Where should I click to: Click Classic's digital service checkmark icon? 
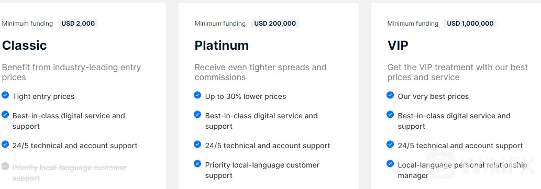pos(5,114)
